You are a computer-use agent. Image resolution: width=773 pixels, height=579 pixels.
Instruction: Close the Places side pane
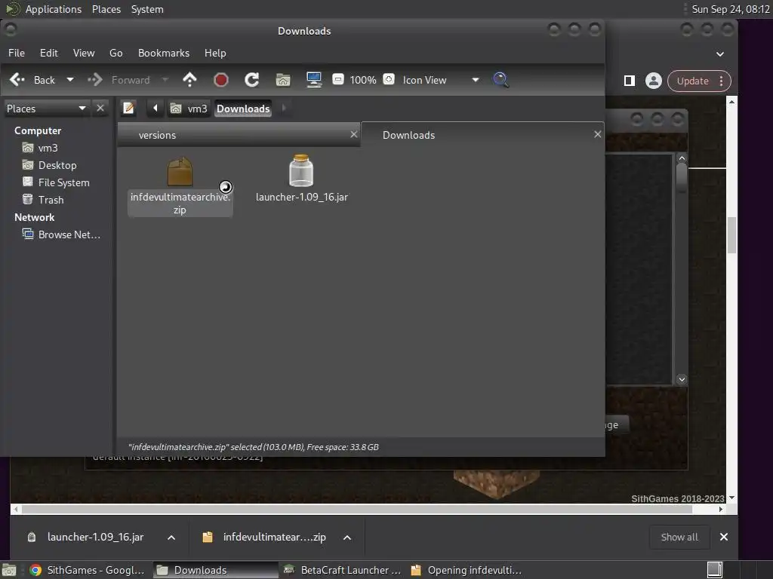point(100,108)
